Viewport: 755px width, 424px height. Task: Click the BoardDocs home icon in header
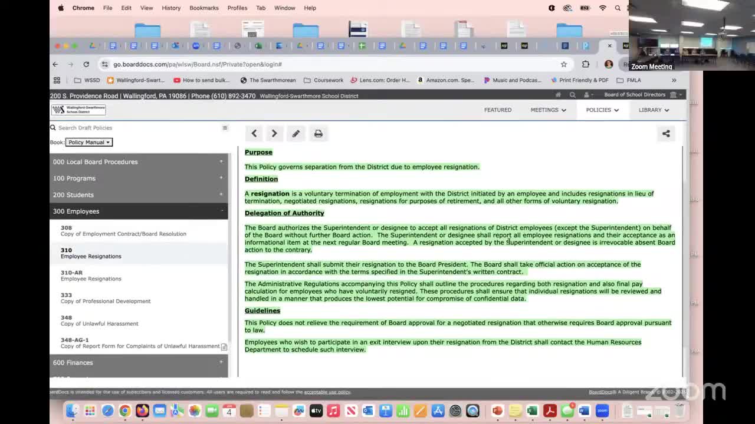(x=558, y=95)
